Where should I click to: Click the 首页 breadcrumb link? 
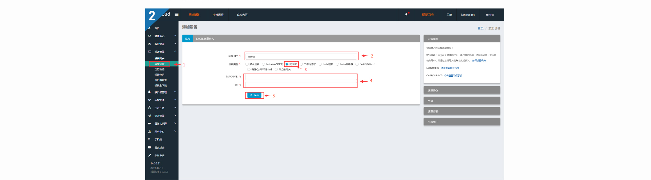tap(480, 28)
